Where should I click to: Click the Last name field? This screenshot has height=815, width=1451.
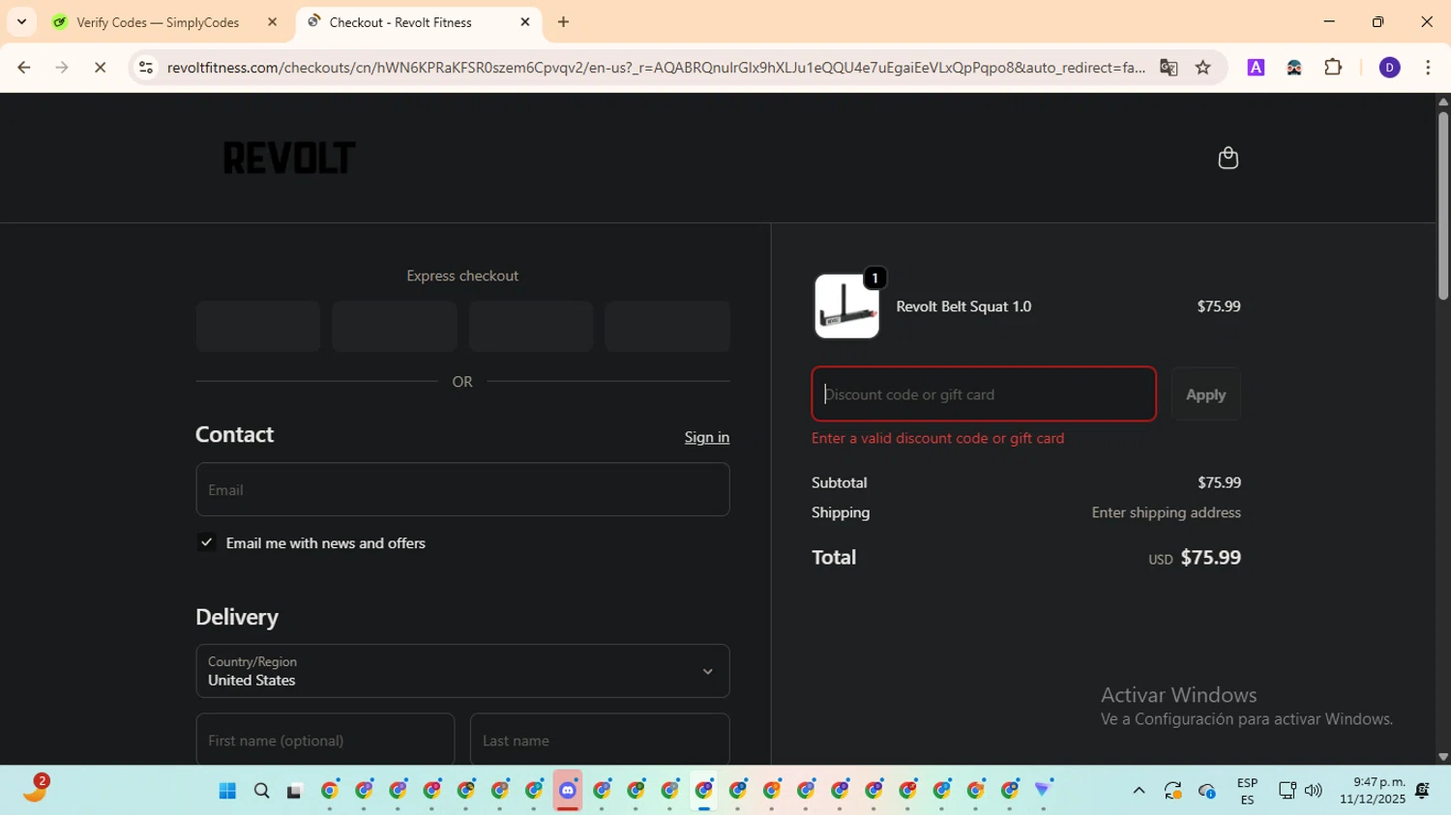pos(600,741)
